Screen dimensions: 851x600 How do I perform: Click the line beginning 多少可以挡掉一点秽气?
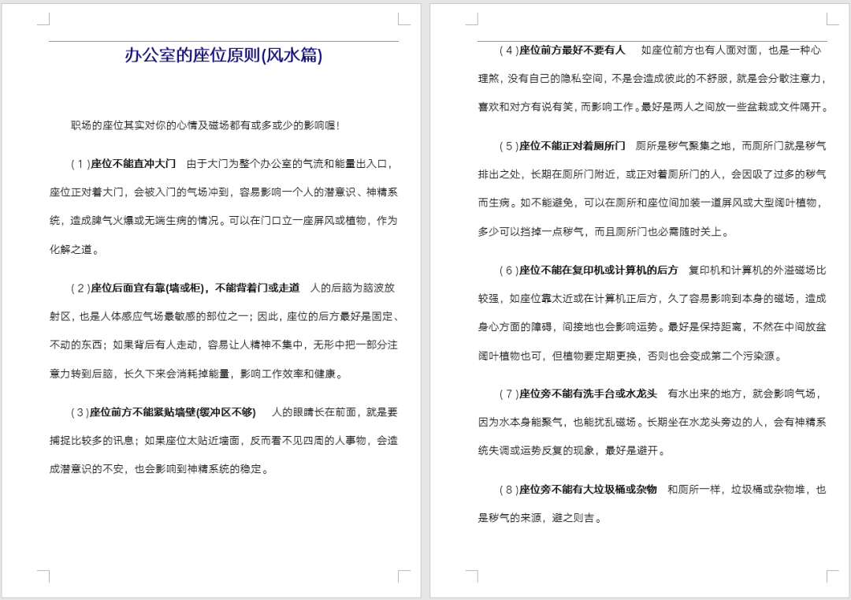click(x=603, y=232)
